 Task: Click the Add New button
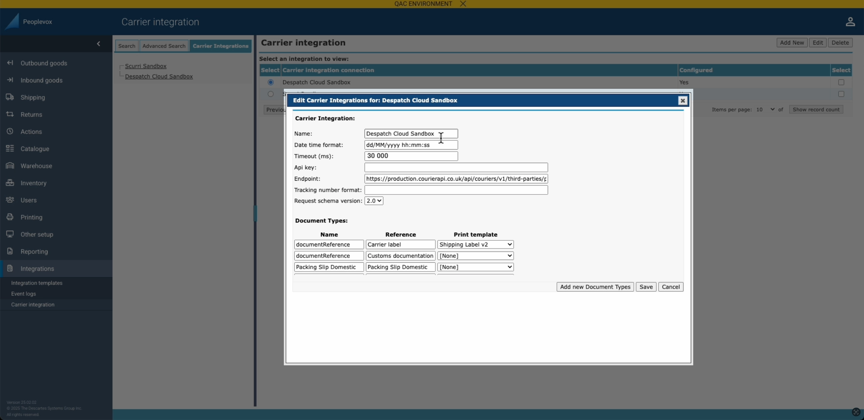tap(792, 43)
